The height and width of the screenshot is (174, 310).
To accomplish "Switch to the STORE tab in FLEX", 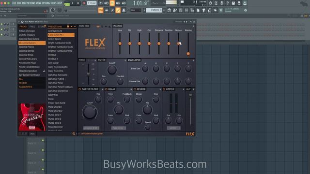I will [x=41, y=27].
